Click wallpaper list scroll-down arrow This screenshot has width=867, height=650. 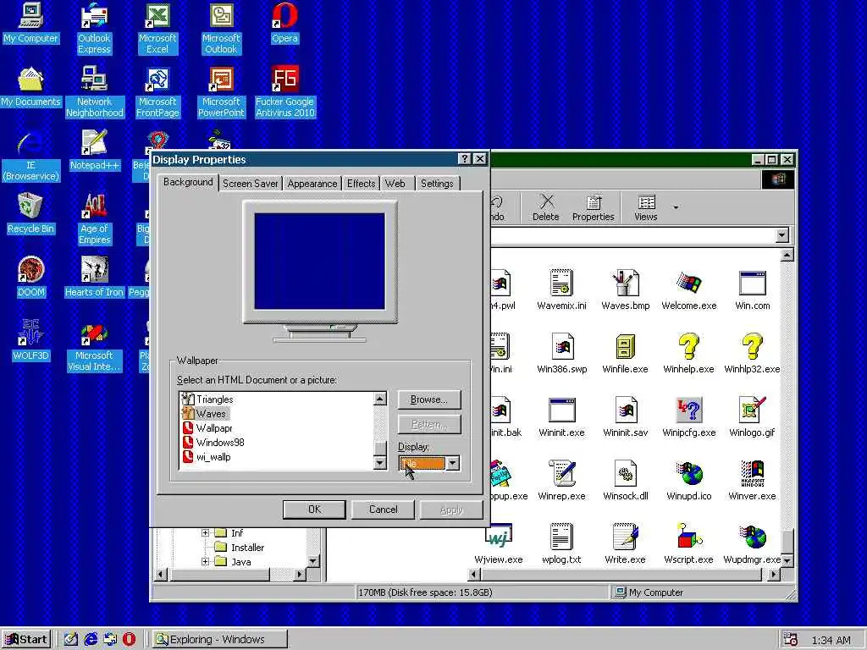(380, 463)
